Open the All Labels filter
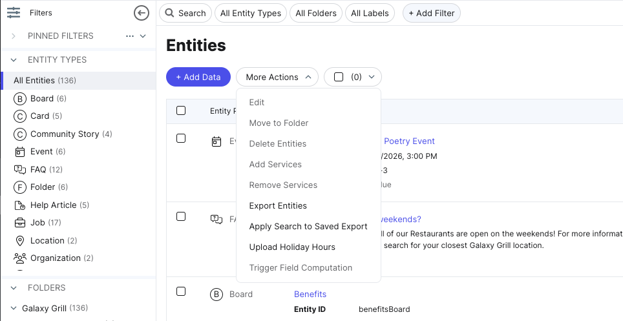Image resolution: width=623 pixels, height=321 pixels. (x=370, y=13)
